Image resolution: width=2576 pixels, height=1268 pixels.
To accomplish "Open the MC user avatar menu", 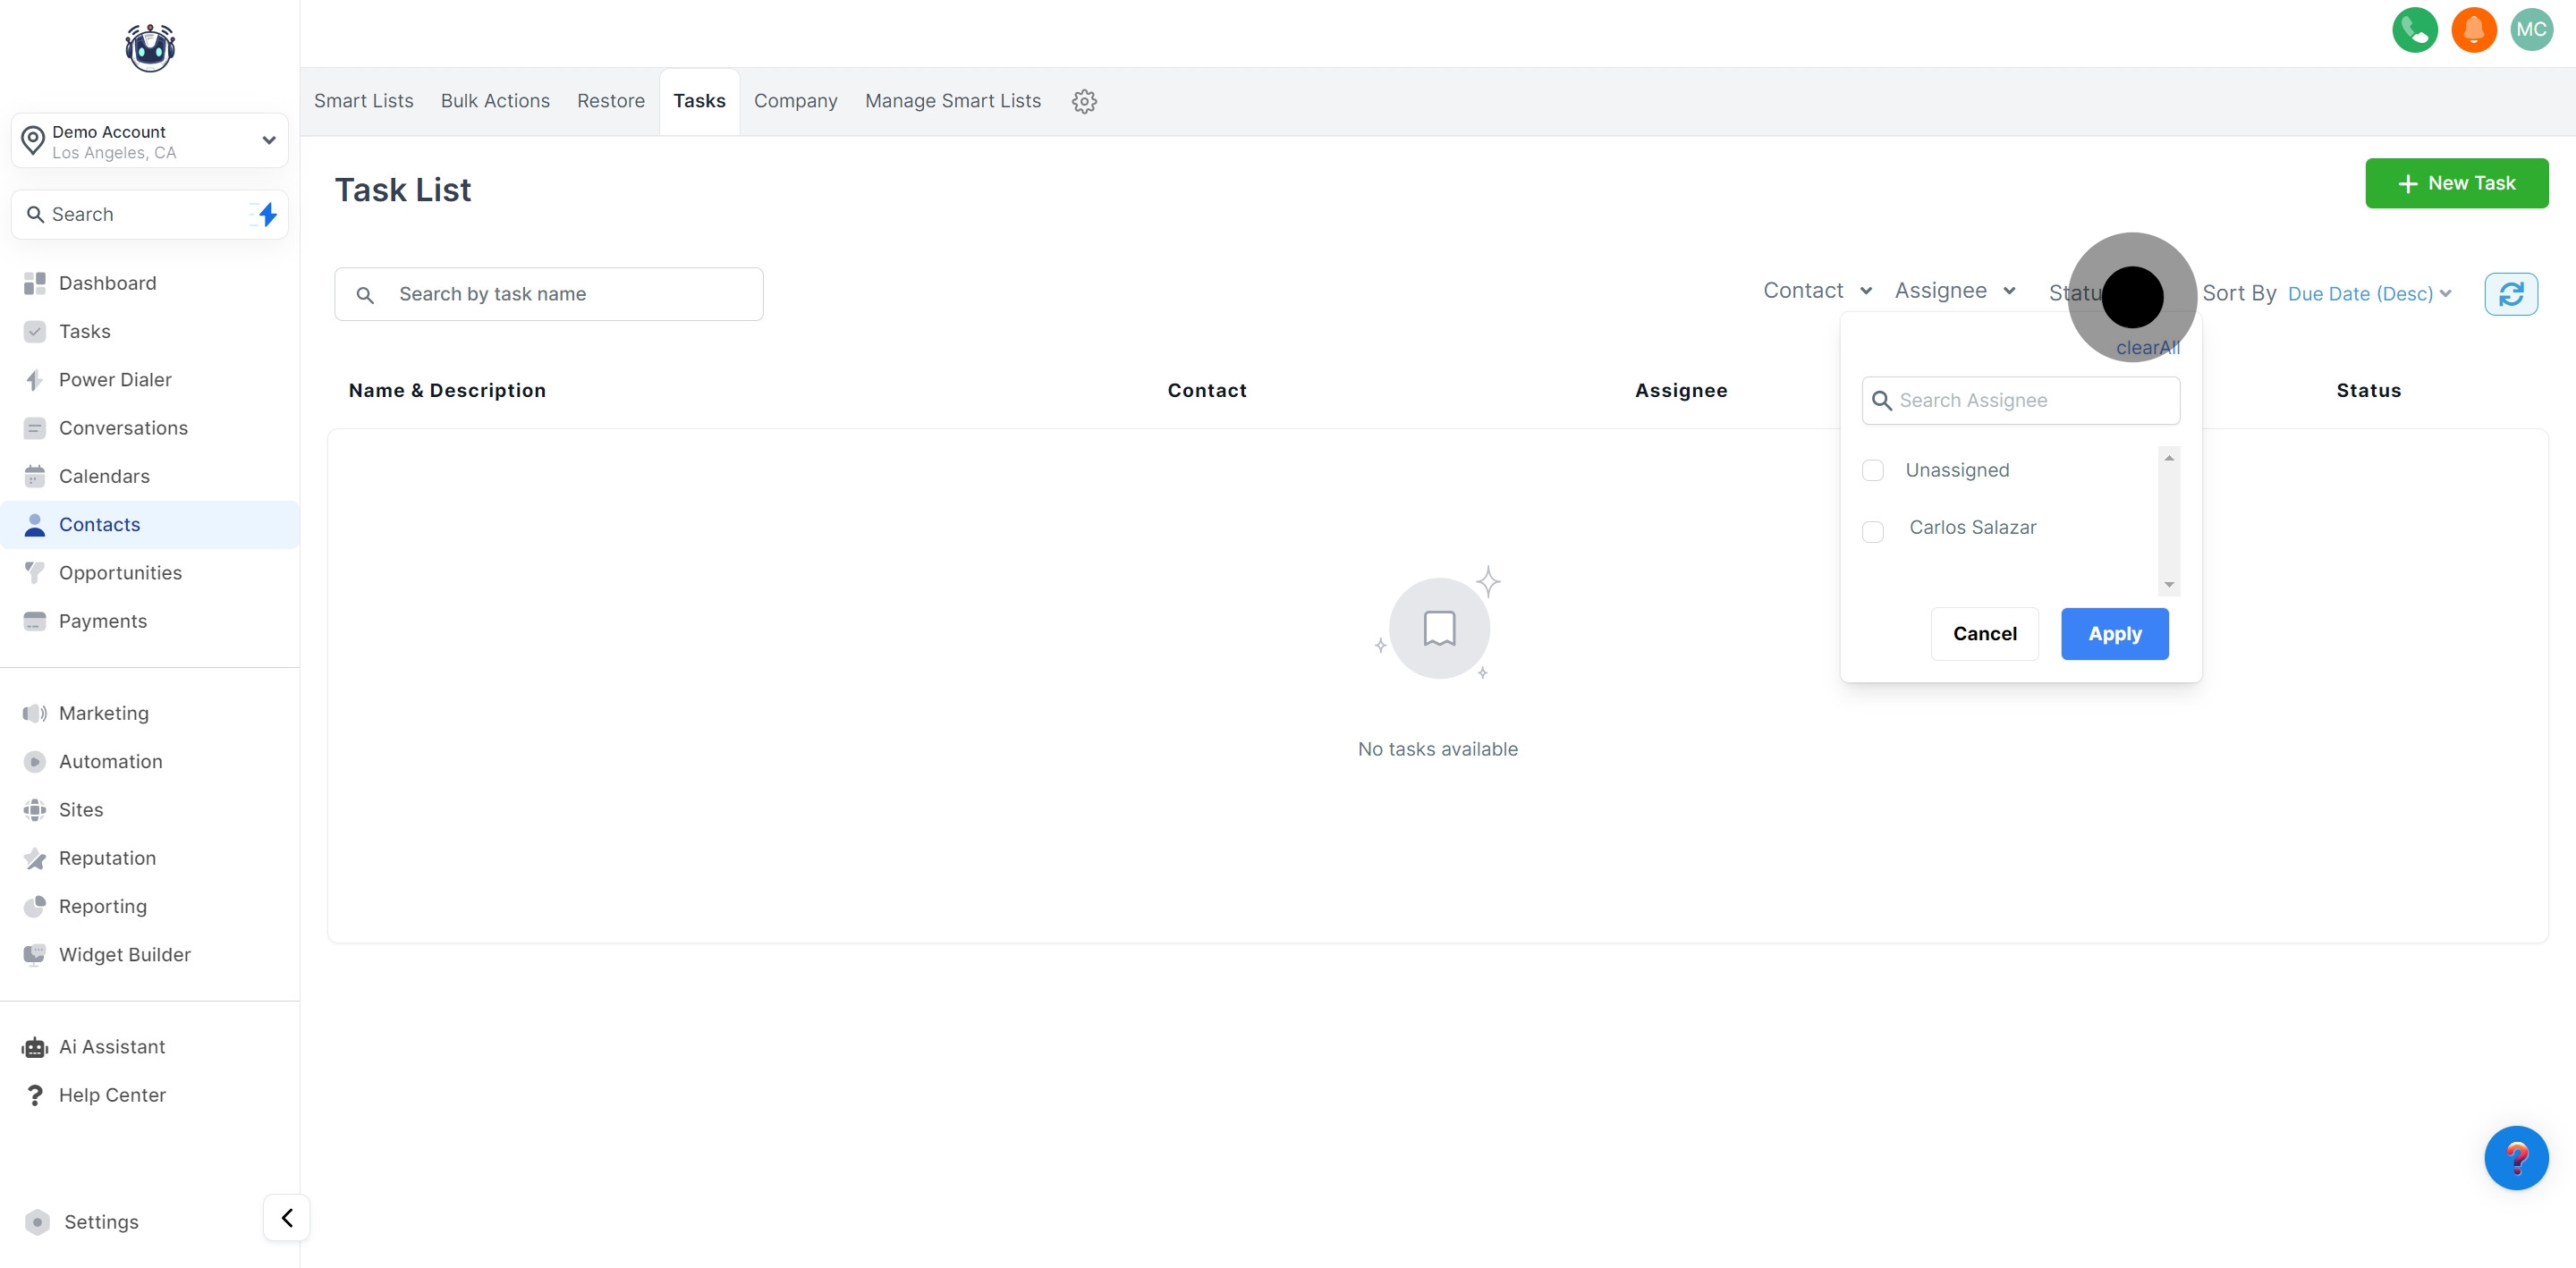I will 2531,29.
